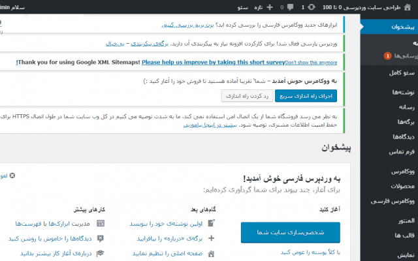Click the اجرای راه اندازی سریع button
Screen dimensions: 418x261
point(306,96)
